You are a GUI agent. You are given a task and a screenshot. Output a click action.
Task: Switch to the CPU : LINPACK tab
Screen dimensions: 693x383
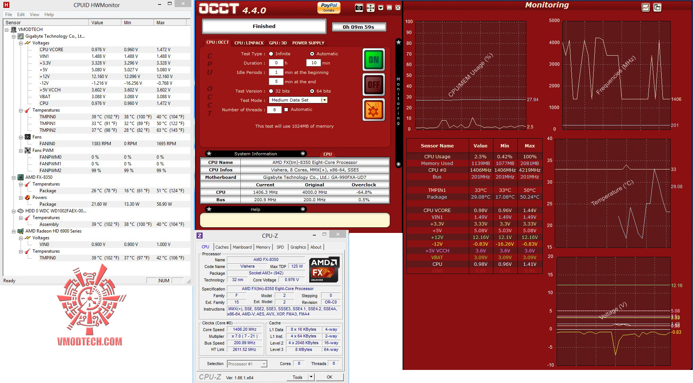coord(249,43)
